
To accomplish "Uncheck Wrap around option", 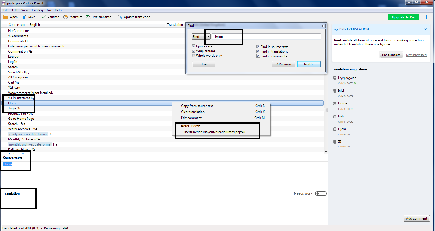I will (x=193, y=51).
